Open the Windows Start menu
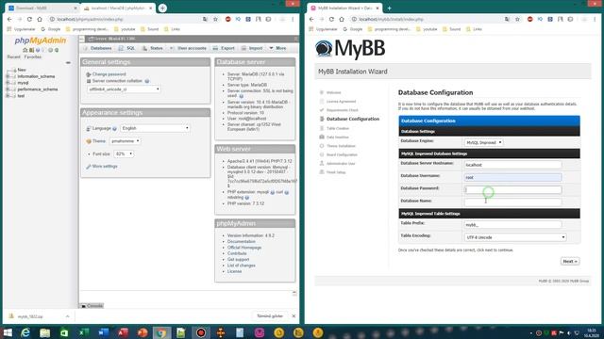Image resolution: width=604 pixels, height=339 pixels. click(x=8, y=332)
